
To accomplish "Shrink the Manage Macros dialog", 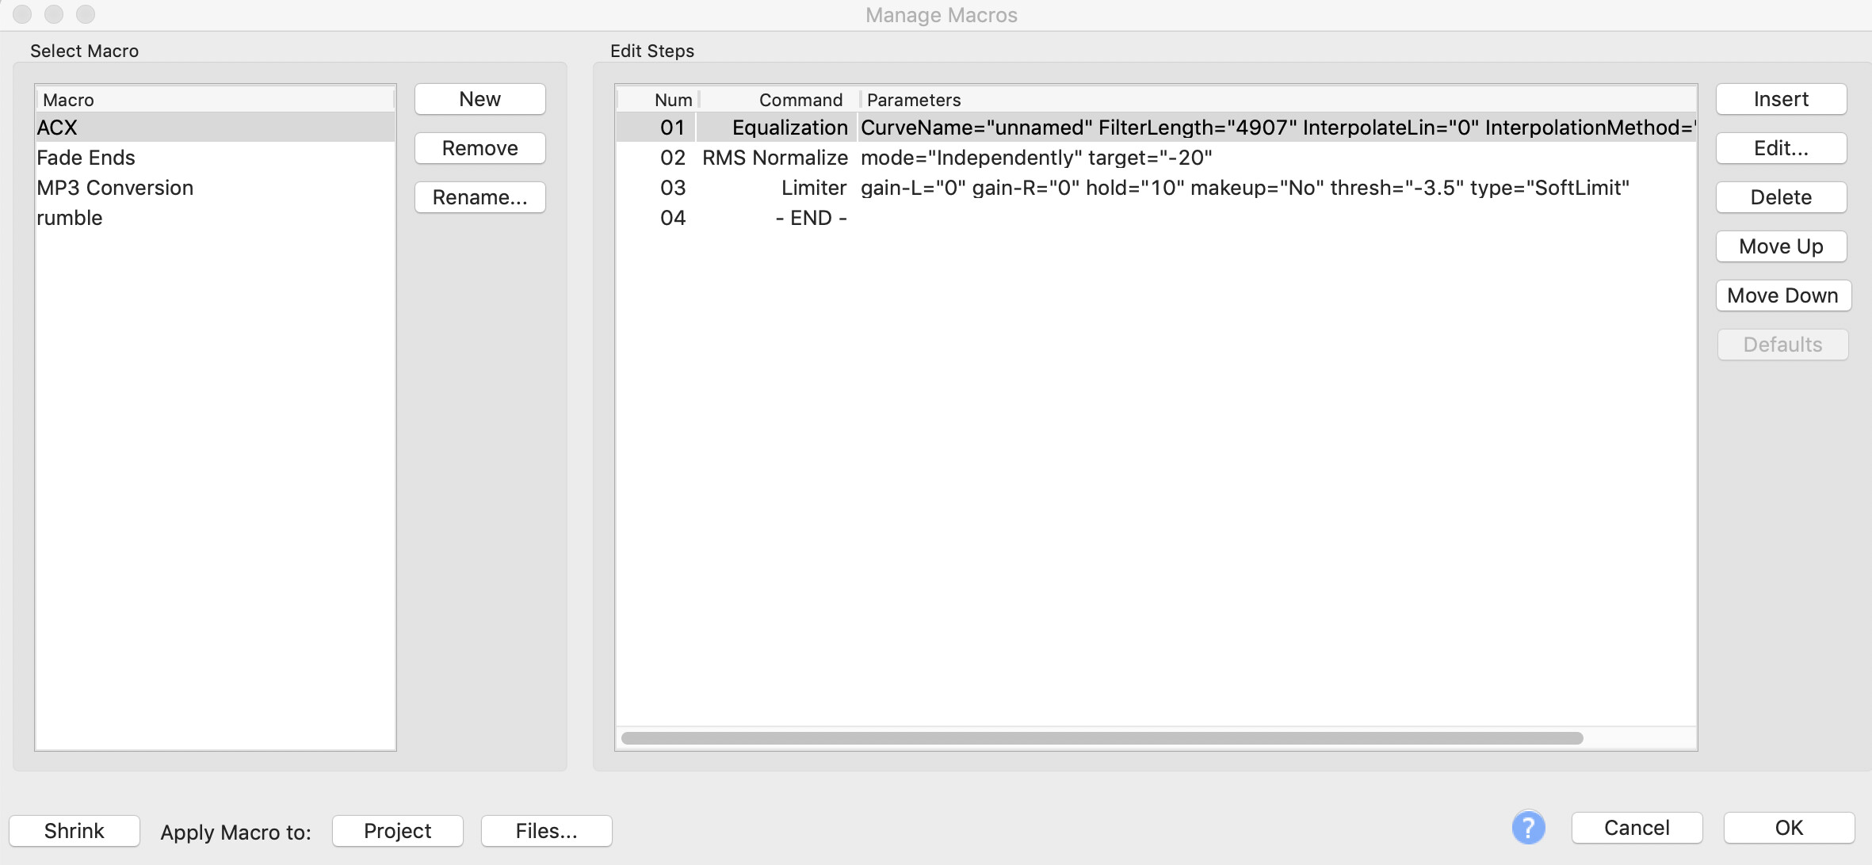I will (x=74, y=831).
